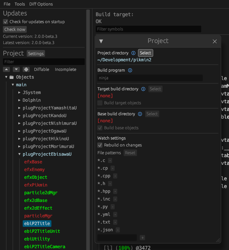Open the Tools menu

click(20, 4)
